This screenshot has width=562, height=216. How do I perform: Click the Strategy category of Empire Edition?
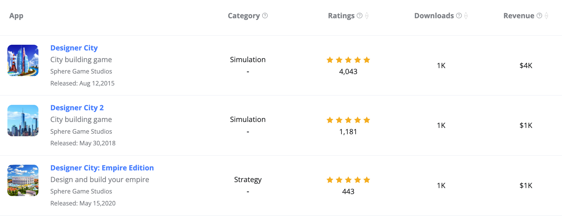(x=248, y=180)
